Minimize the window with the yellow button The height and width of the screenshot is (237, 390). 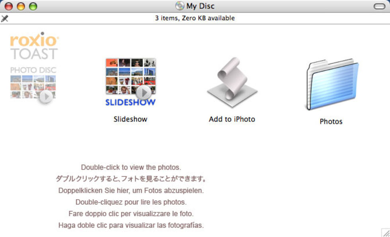click(21, 6)
